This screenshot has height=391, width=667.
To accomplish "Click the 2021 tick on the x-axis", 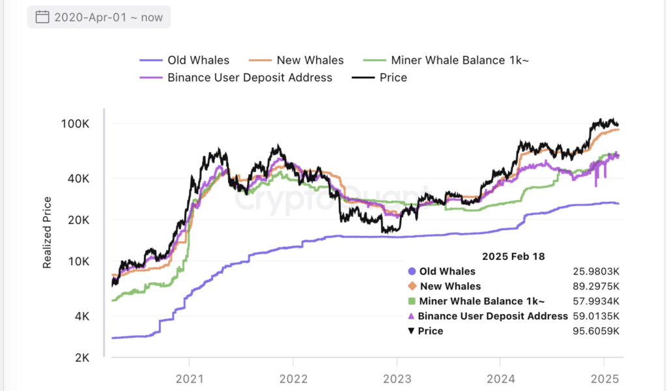I will pos(190,379).
